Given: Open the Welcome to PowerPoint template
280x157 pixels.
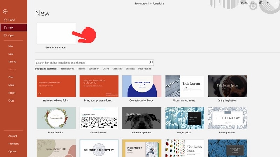Looking at the screenshot, I should (56, 86).
